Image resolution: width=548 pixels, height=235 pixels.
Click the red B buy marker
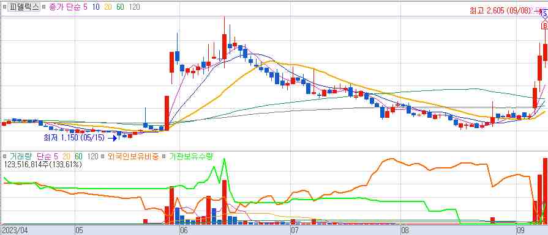point(544,26)
